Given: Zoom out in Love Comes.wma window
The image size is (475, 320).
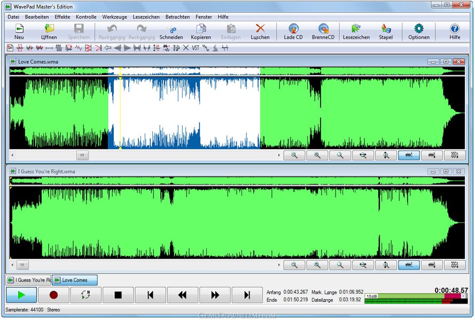Looking at the screenshot, I should (x=294, y=155).
